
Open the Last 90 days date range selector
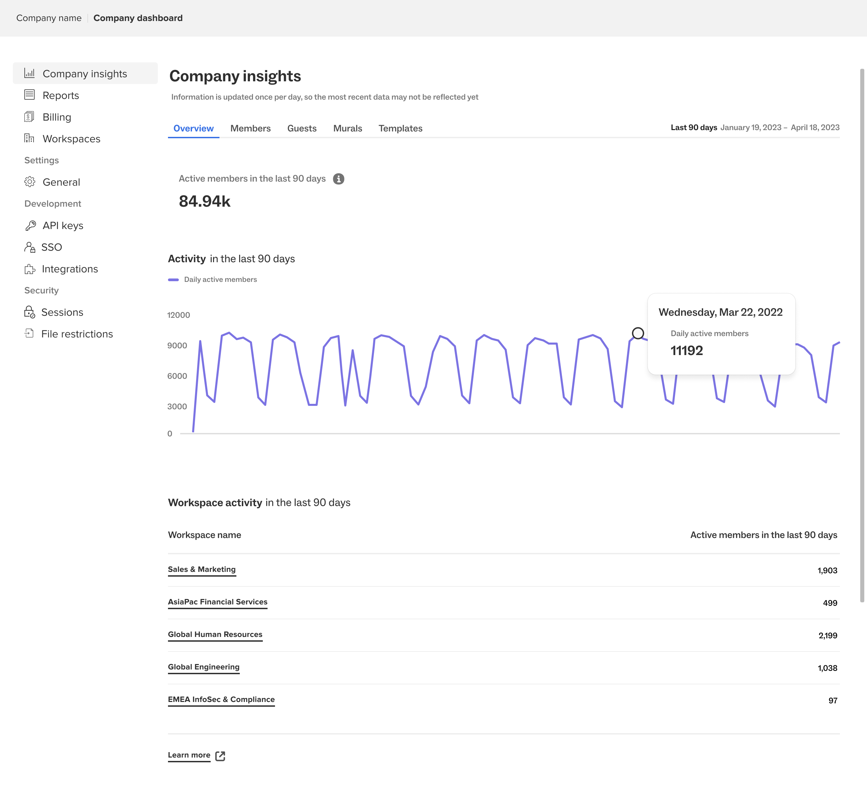694,127
